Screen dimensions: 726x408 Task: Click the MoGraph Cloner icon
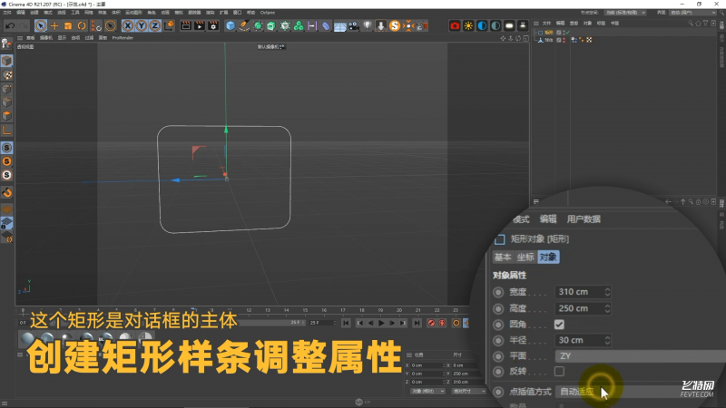[299, 26]
